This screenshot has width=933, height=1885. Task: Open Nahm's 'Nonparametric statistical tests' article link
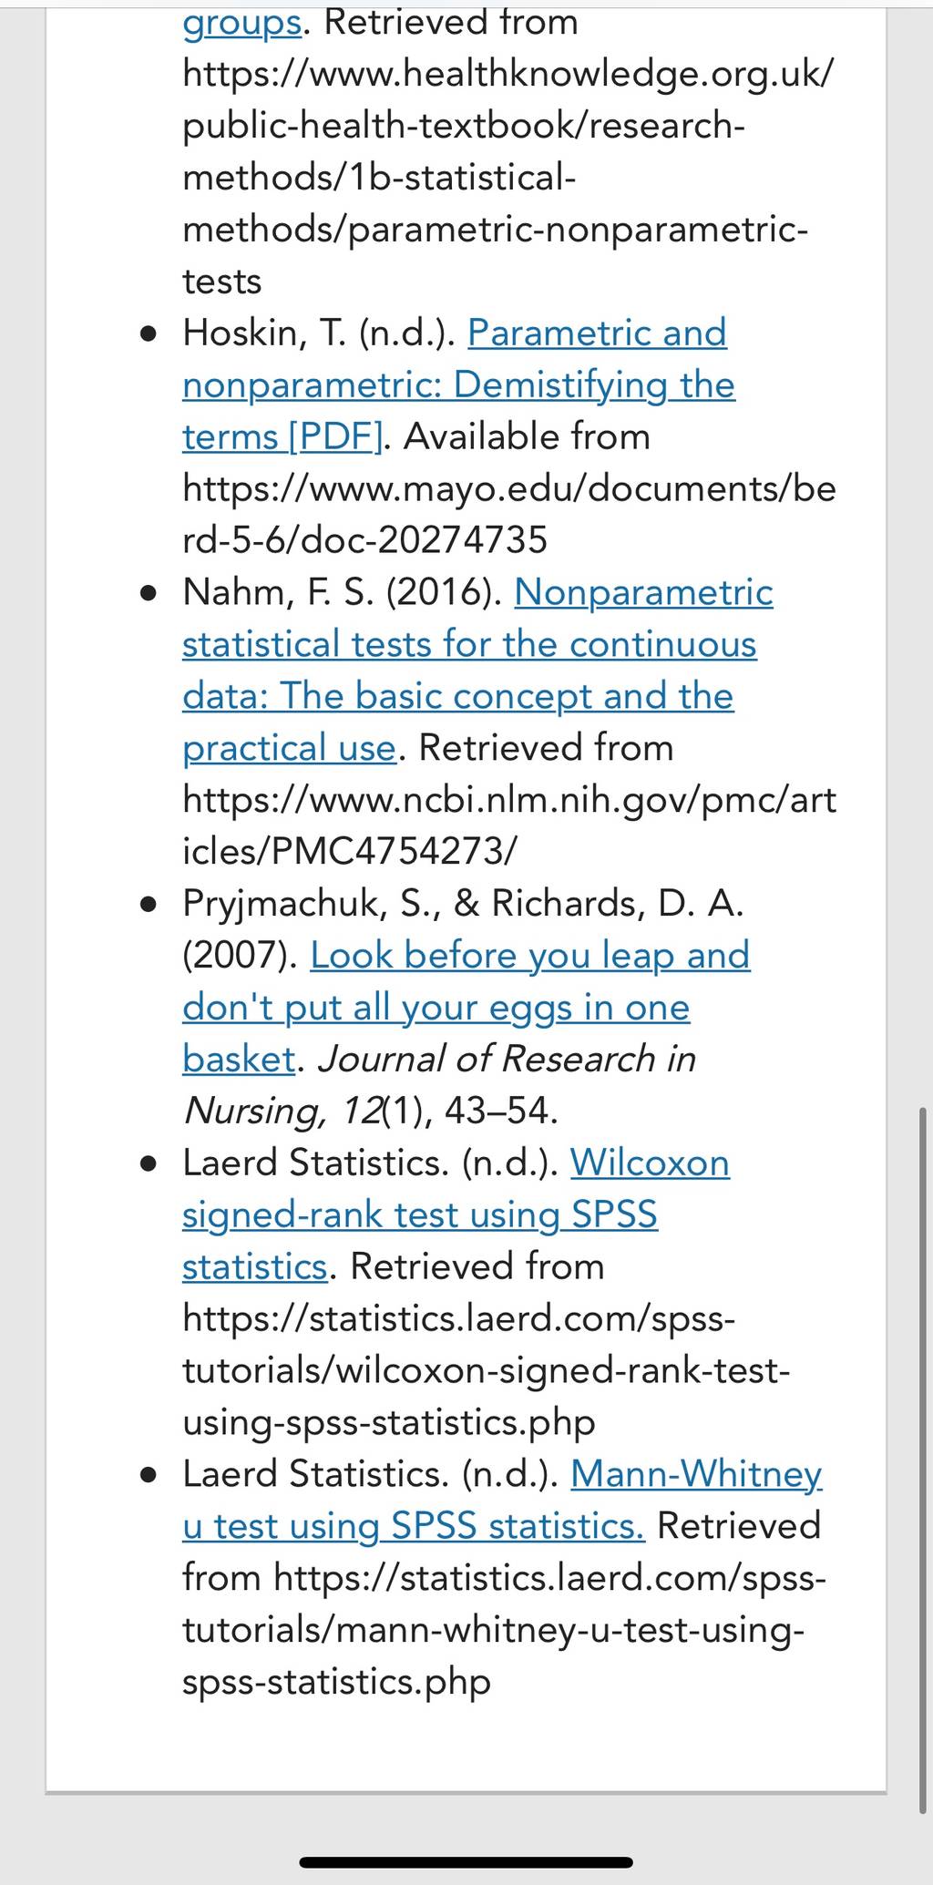477,670
